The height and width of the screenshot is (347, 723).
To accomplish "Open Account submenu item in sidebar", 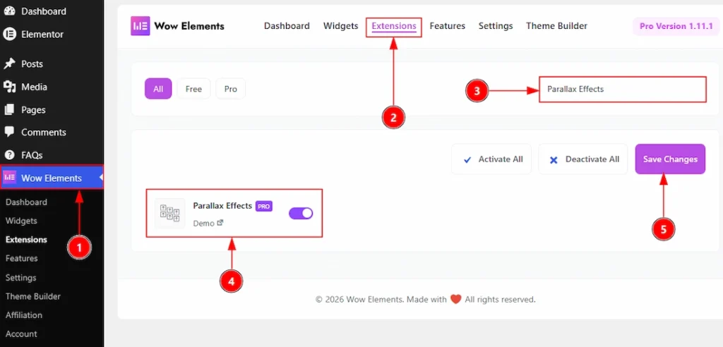I will (x=21, y=334).
